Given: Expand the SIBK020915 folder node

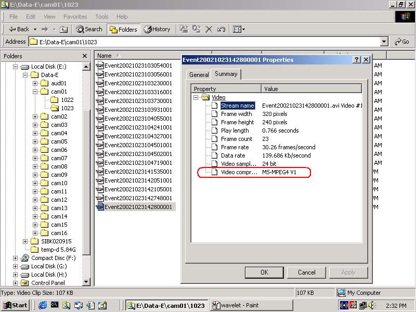Looking at the screenshot, I should point(25,241).
